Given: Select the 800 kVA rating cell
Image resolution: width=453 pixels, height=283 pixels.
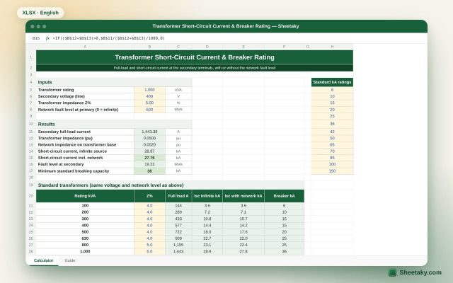Looking at the screenshot, I should tap(85, 245).
